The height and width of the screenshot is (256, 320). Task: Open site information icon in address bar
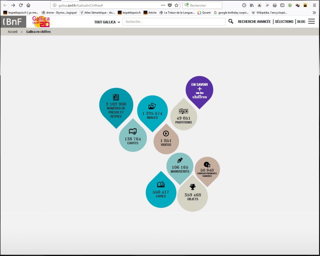point(54,6)
